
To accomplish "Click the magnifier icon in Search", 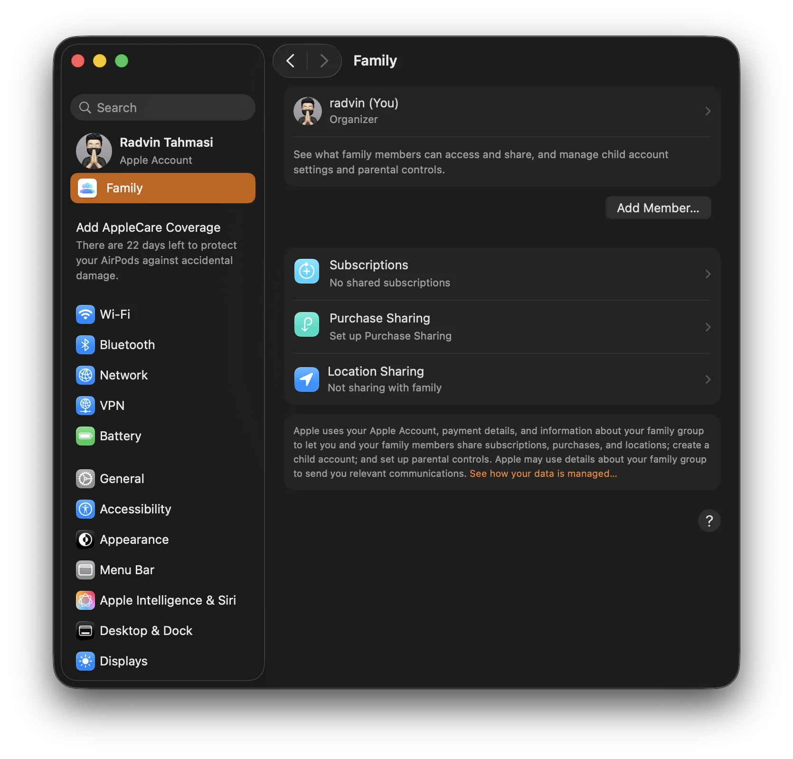I will (x=85, y=107).
